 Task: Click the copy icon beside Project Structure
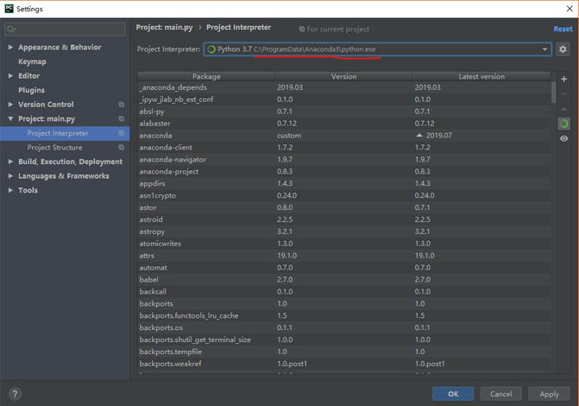pyautogui.click(x=122, y=148)
